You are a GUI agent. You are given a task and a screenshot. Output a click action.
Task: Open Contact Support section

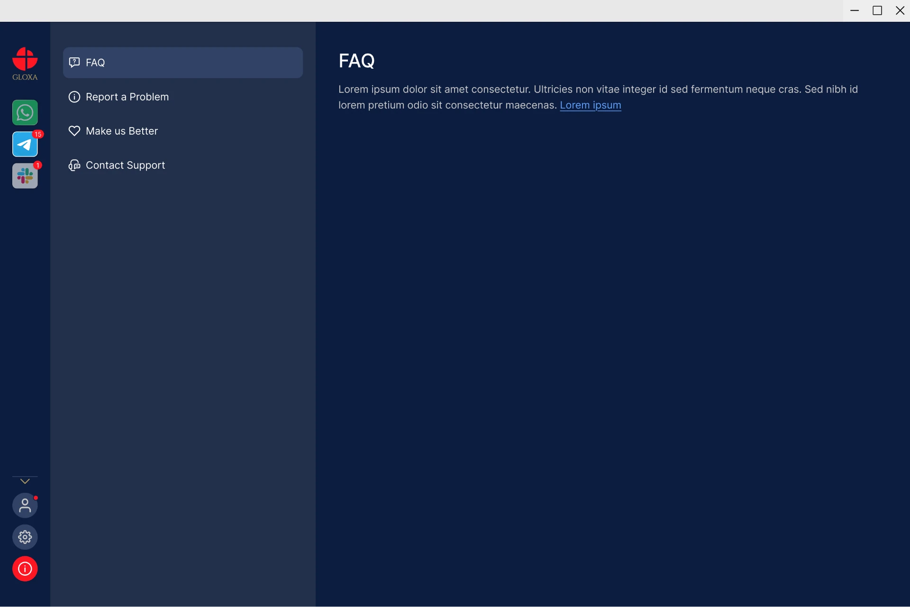point(183,165)
